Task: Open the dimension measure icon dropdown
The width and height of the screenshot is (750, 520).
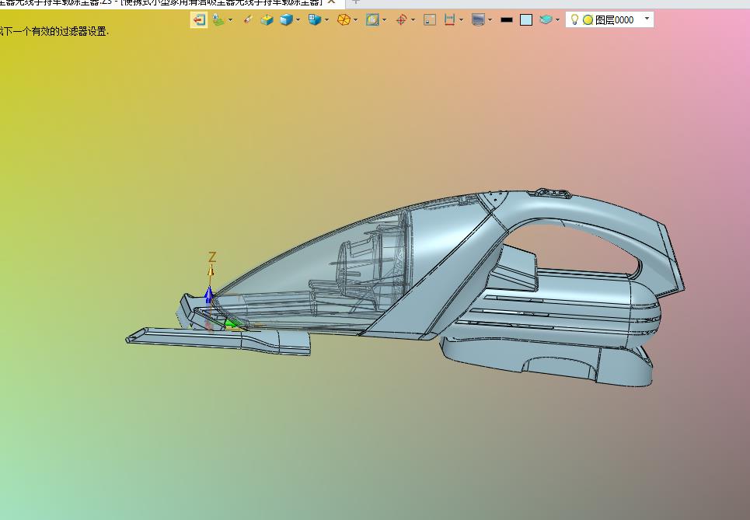Action: (x=461, y=19)
